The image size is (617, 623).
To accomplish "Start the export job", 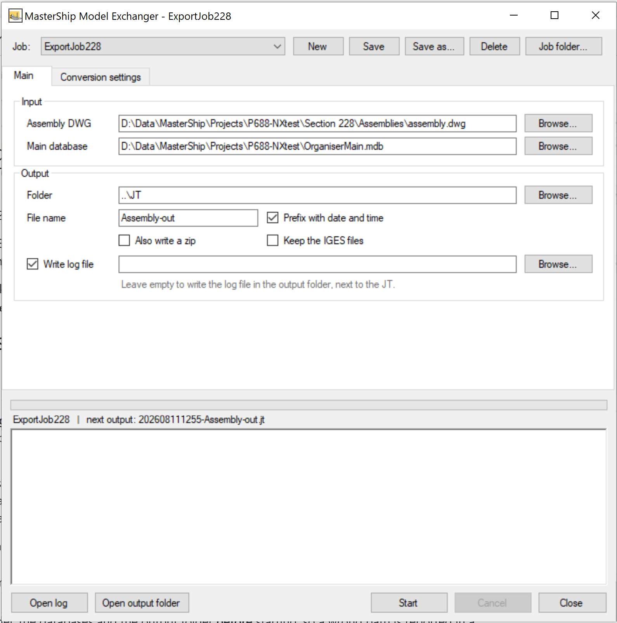I will (x=409, y=603).
